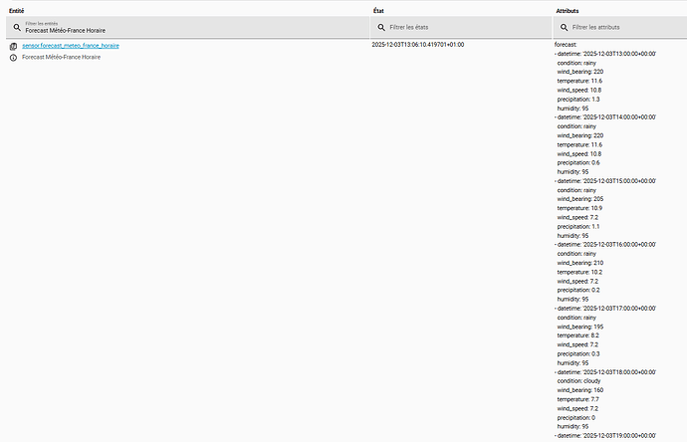Click search icon in attributes filter
The height and width of the screenshot is (442, 687).
pyautogui.click(x=564, y=27)
